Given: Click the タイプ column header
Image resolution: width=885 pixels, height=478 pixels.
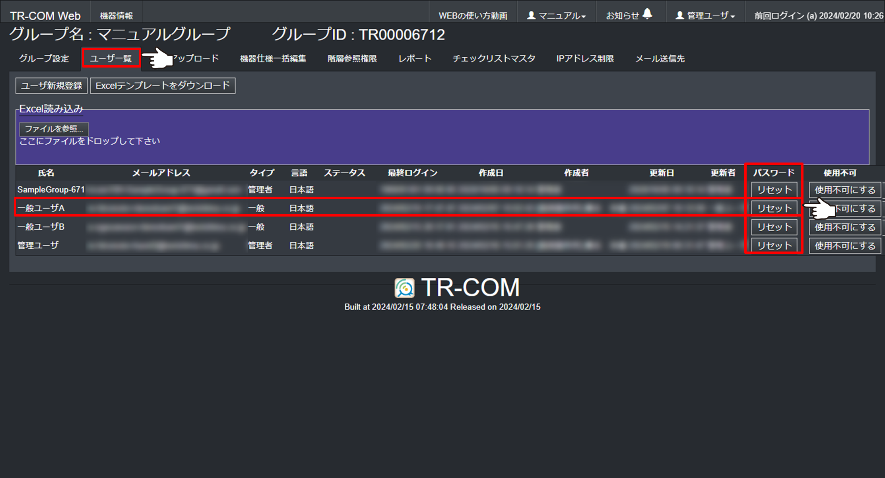Looking at the screenshot, I should [x=262, y=173].
